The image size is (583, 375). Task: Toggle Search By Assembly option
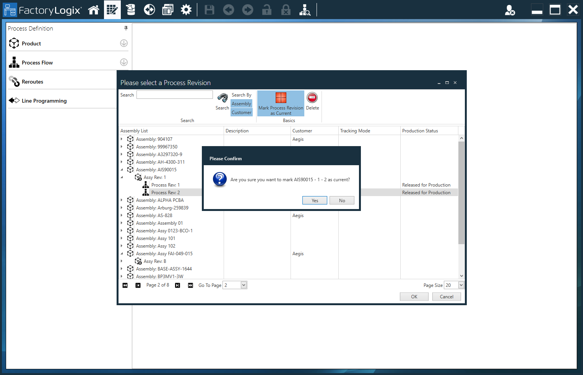coord(241,104)
